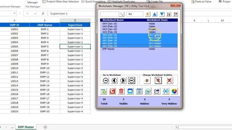Image resolution: width=232 pixels, height=130 pixels.
Task: Select column B header
Action: (x=45, y=21)
